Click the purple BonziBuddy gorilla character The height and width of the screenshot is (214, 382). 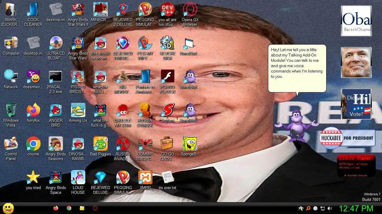click(297, 125)
